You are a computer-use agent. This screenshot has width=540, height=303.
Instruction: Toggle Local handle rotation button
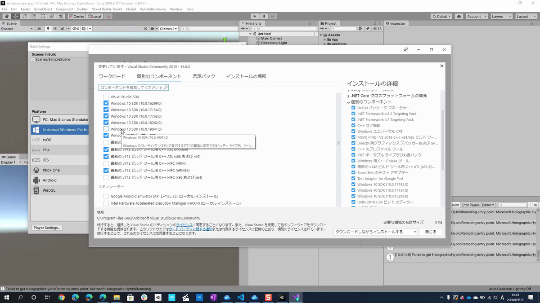pyautogui.click(x=94, y=16)
